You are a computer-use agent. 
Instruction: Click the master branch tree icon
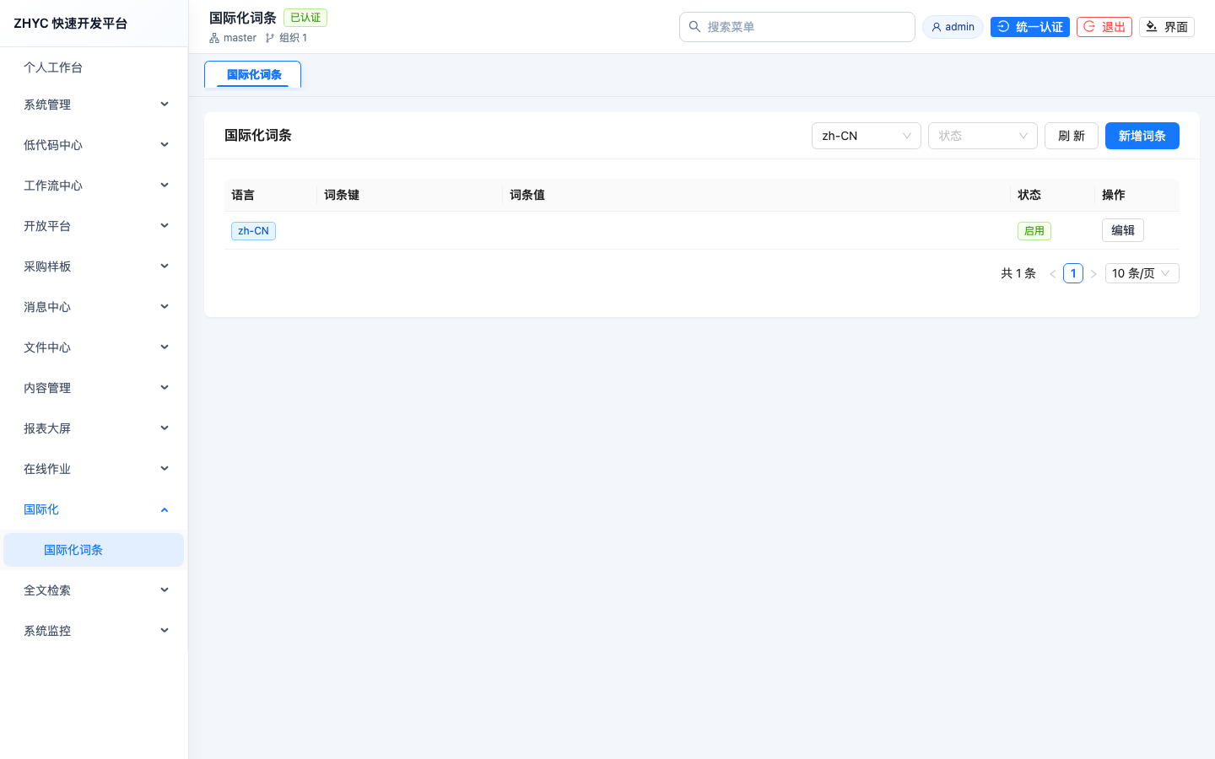[x=214, y=38]
